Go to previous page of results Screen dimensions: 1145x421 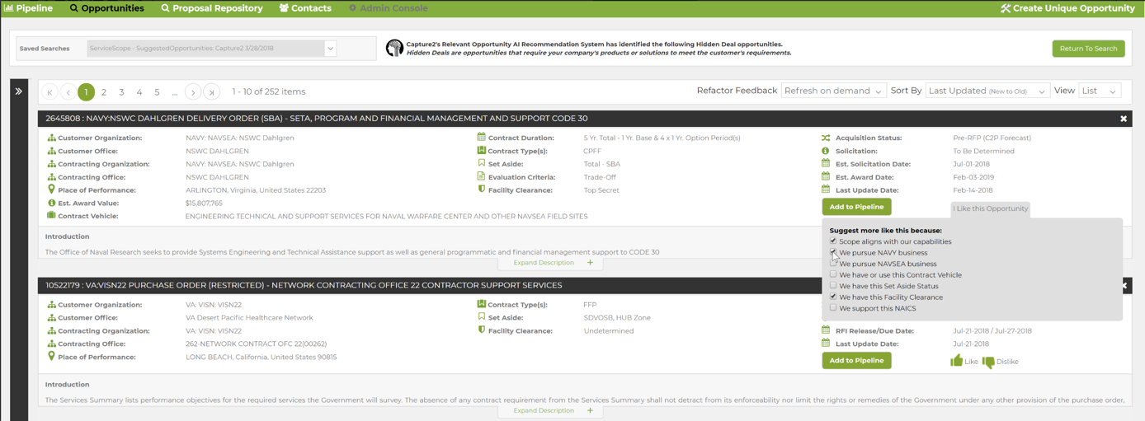tap(68, 92)
